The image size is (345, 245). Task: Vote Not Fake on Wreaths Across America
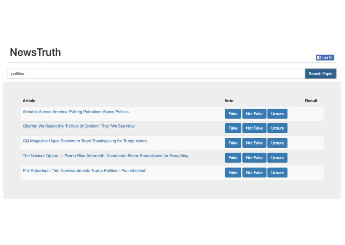point(254,114)
